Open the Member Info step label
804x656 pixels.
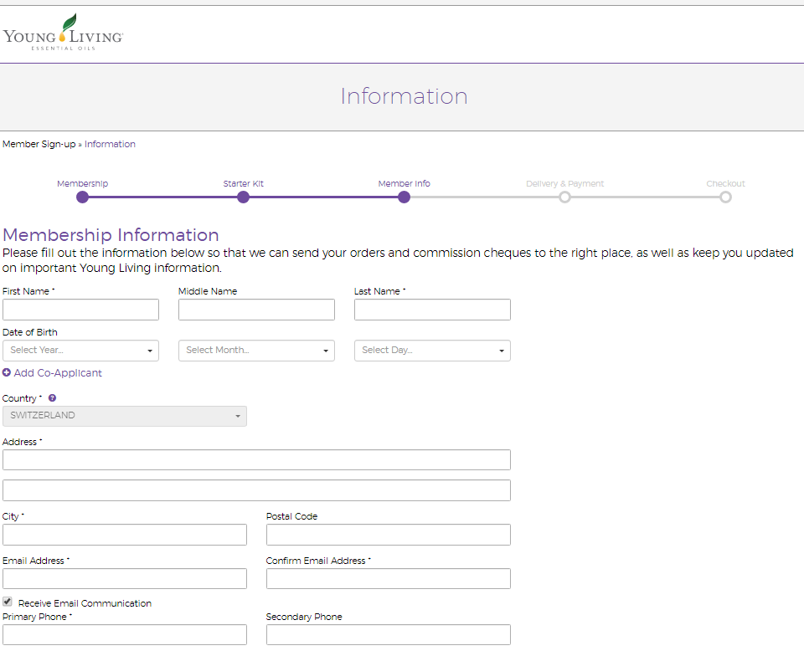(x=404, y=183)
